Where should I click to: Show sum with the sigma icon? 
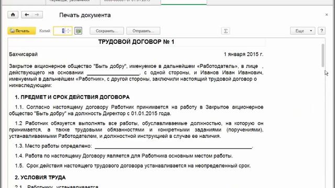pos(226,31)
